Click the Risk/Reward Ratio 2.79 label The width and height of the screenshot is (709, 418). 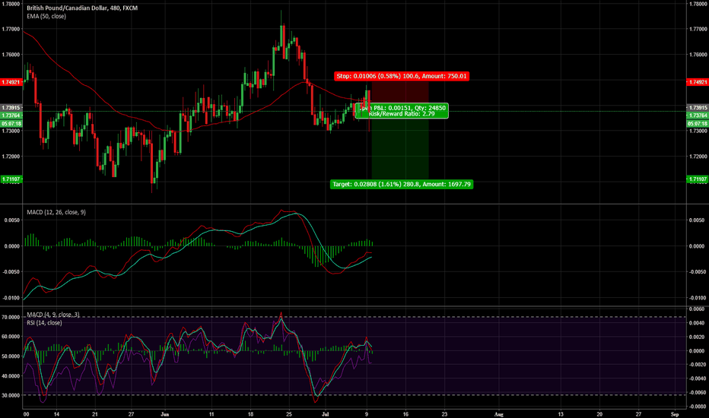point(402,114)
